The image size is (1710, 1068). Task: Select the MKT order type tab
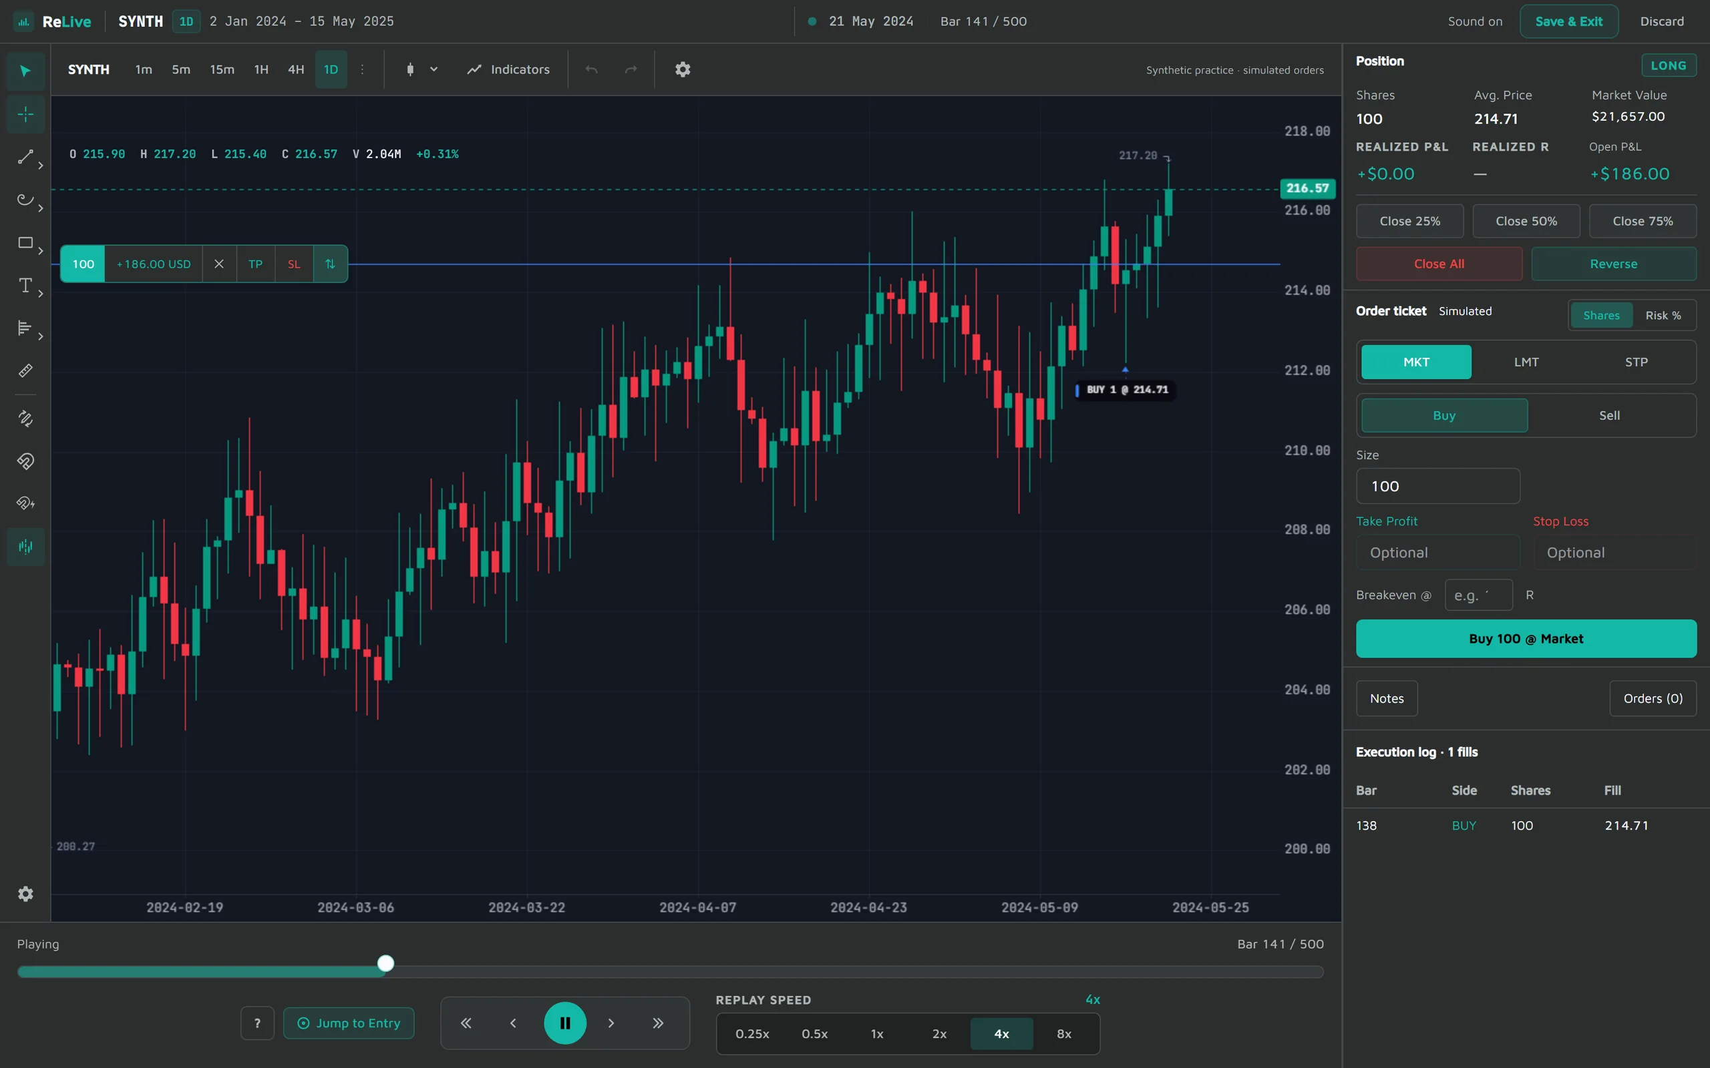1416,362
